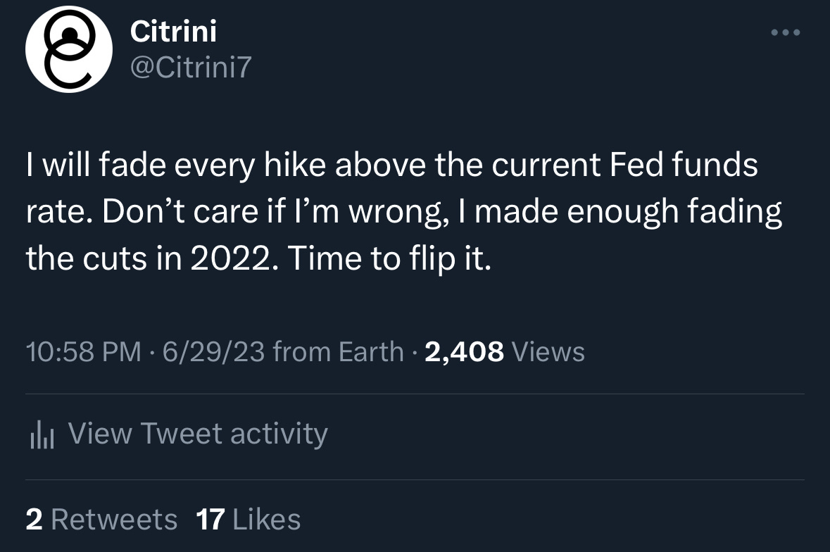Click the bold 2,408 view count number
This screenshot has height=552, width=830.
pyautogui.click(x=463, y=351)
